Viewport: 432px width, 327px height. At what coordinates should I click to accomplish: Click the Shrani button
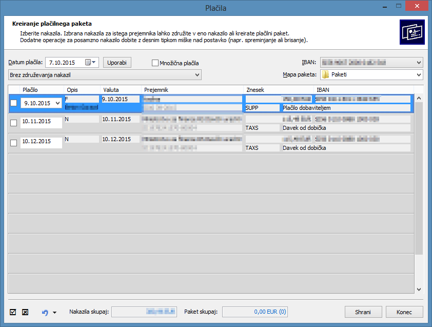click(363, 312)
